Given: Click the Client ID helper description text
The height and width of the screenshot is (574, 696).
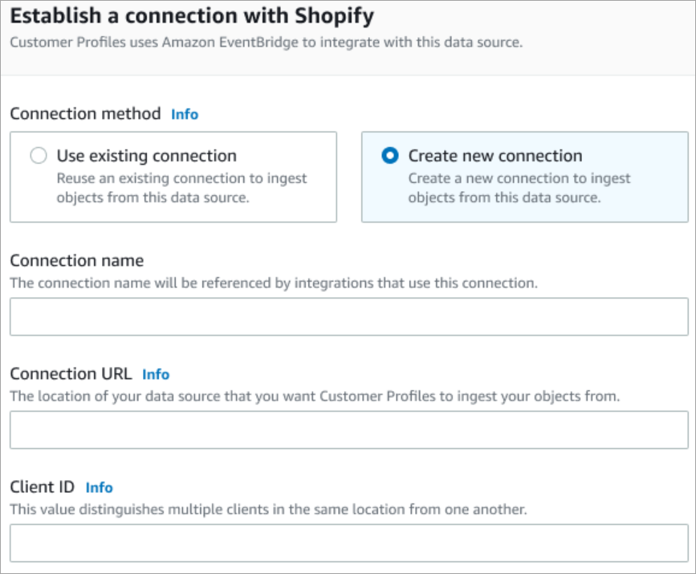Looking at the screenshot, I should (x=269, y=509).
